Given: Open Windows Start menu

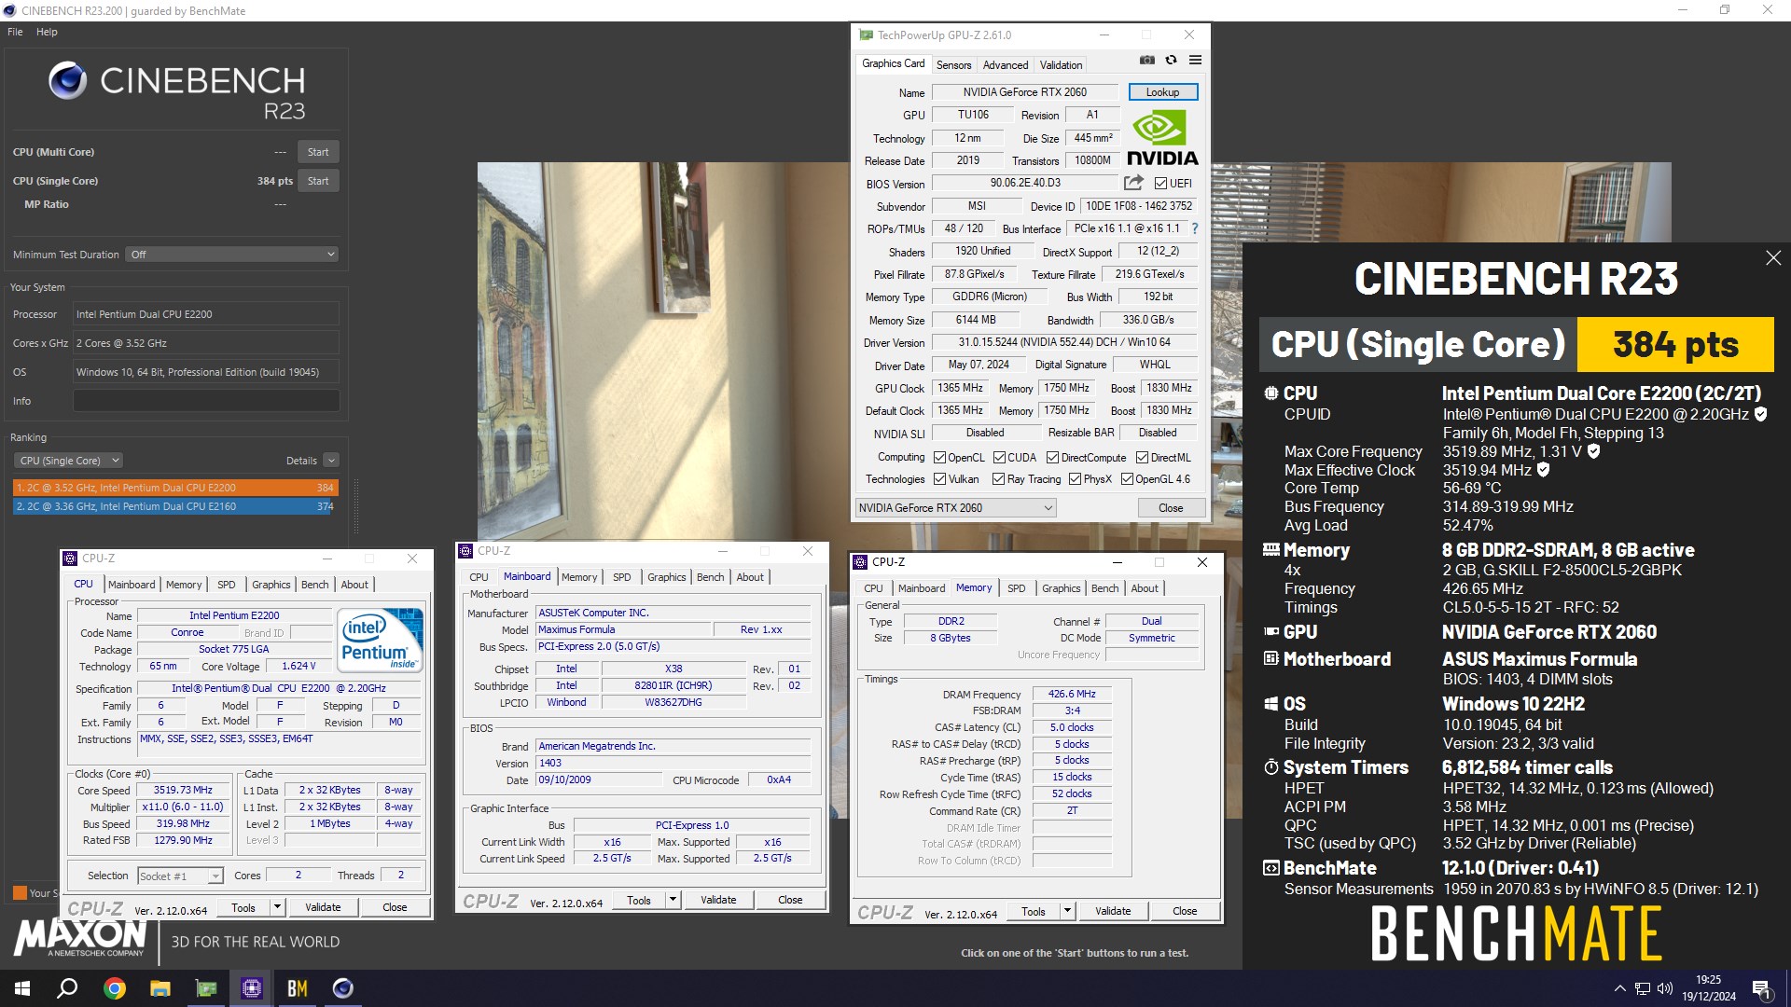Looking at the screenshot, I should (x=22, y=988).
